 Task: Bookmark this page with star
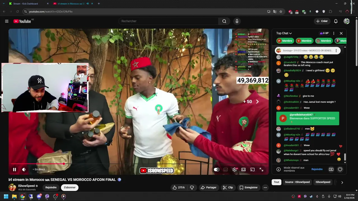coord(281,11)
